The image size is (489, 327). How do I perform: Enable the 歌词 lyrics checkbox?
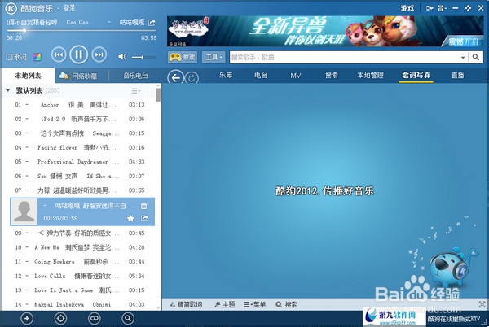9,57
